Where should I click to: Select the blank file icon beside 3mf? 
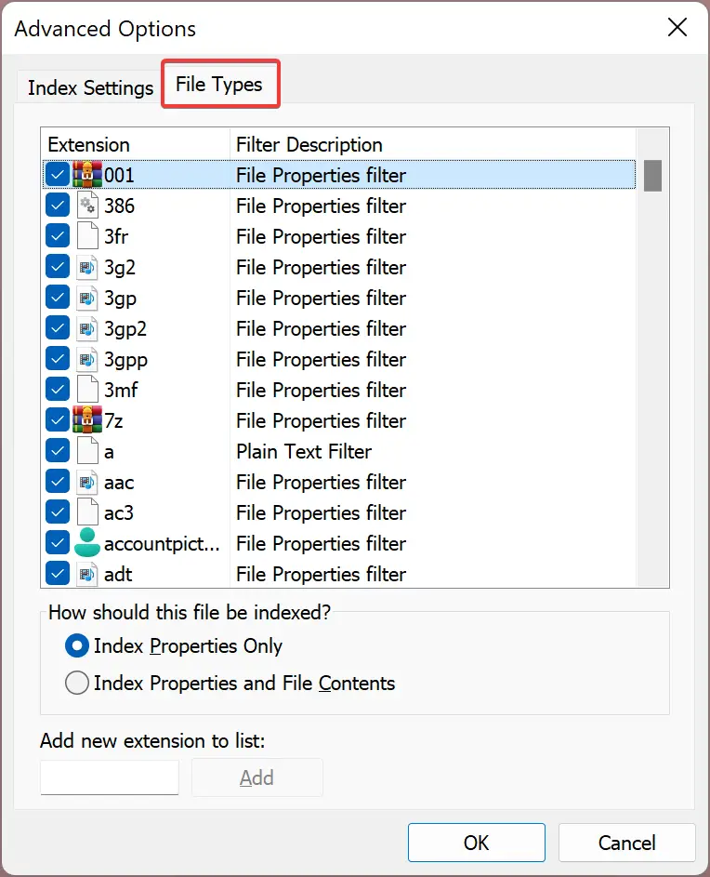pyautogui.click(x=87, y=390)
